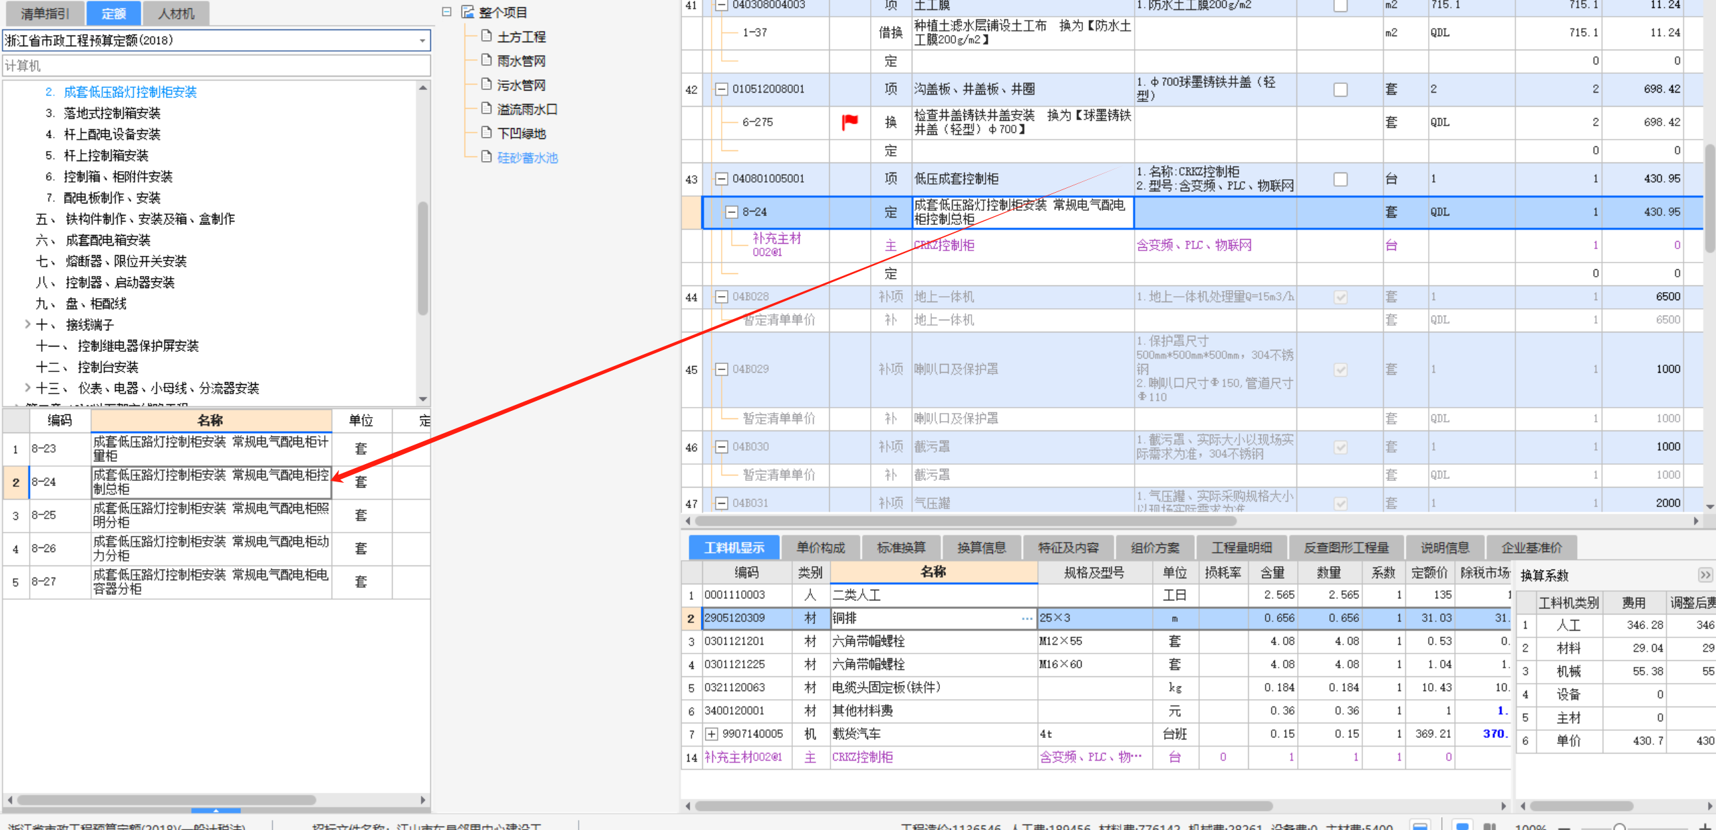Toggle the checkbox on row 47 气压罐
The width and height of the screenshot is (1716, 830).
[x=1341, y=503]
